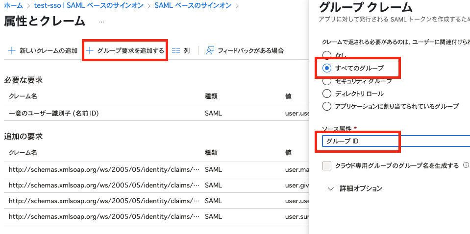This screenshot has width=470, height=234.
Task: Click the columns icon next to 列
Action: pyautogui.click(x=175, y=50)
